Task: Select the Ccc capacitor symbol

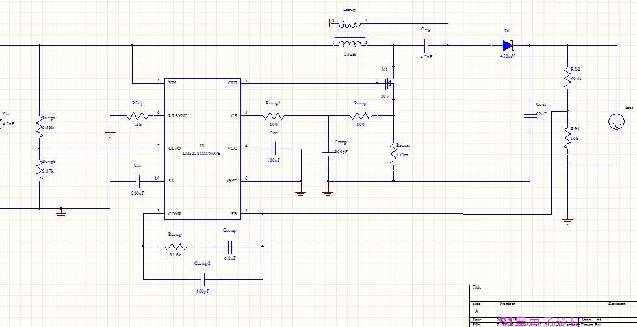Action: (x=274, y=149)
